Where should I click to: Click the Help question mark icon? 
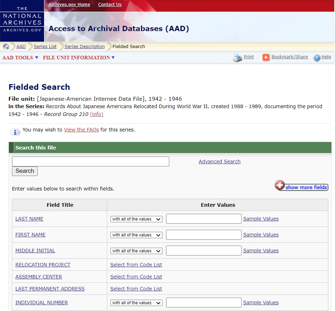(x=317, y=58)
